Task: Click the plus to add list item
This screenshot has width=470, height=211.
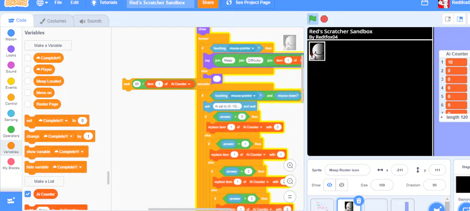Action: [x=441, y=117]
